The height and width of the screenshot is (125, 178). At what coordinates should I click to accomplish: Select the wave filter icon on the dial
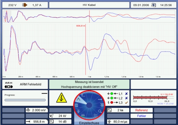95,116
